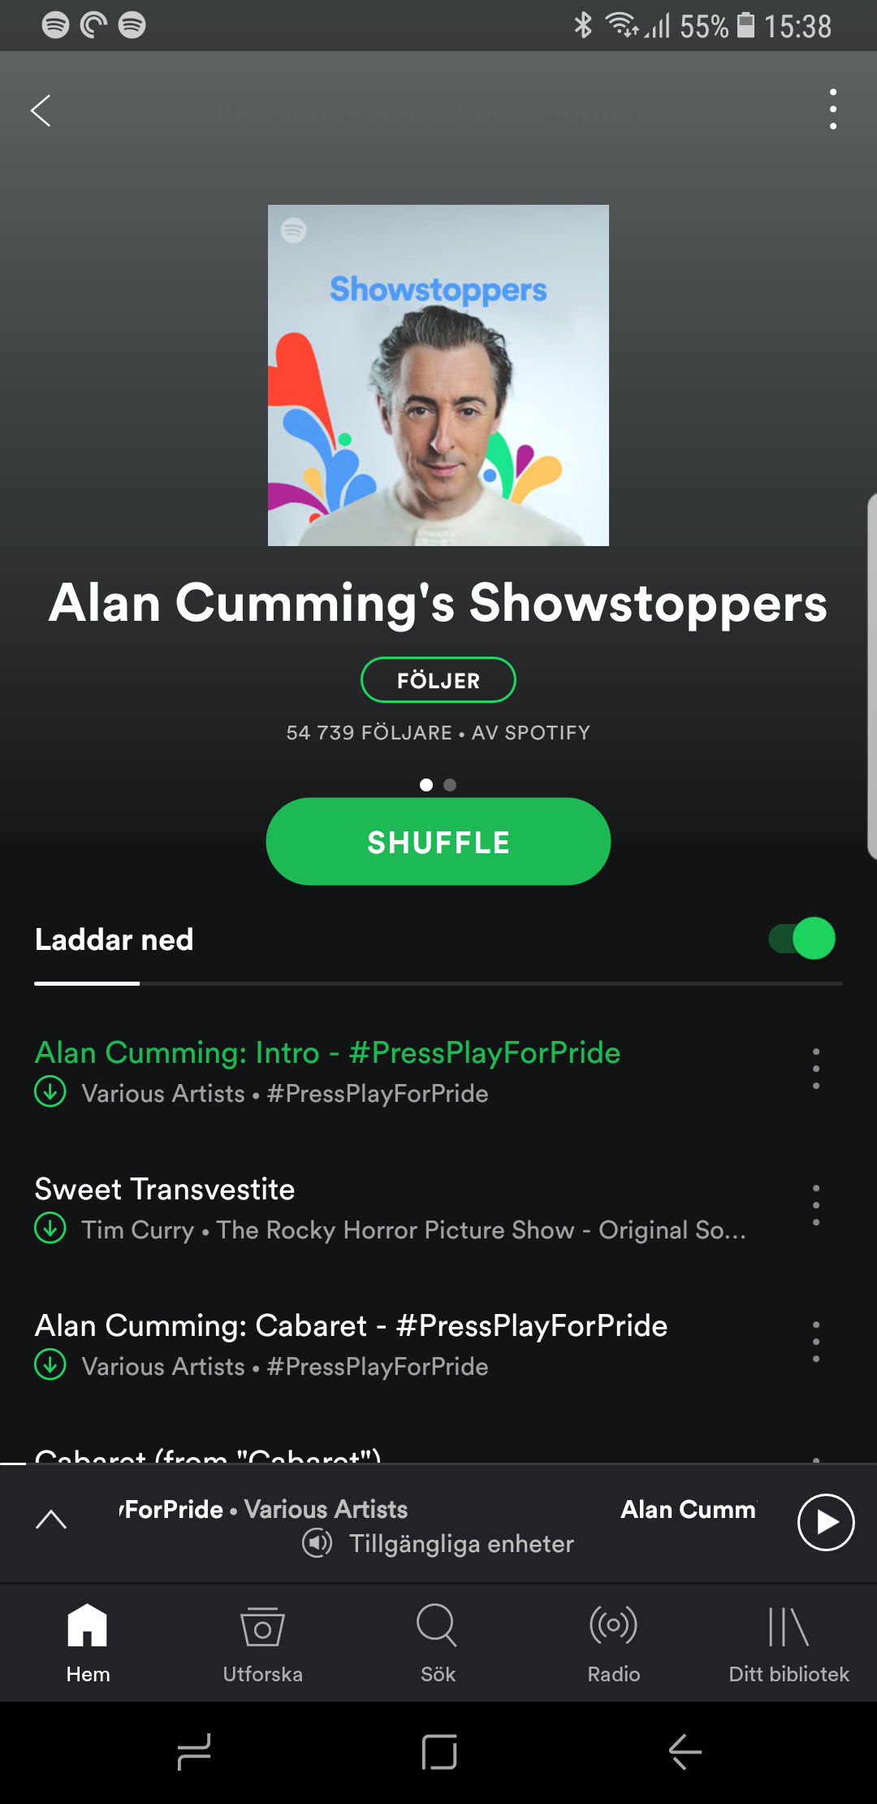This screenshot has width=877, height=1804.
Task: Go back using the top-left arrow
Action: (41, 111)
